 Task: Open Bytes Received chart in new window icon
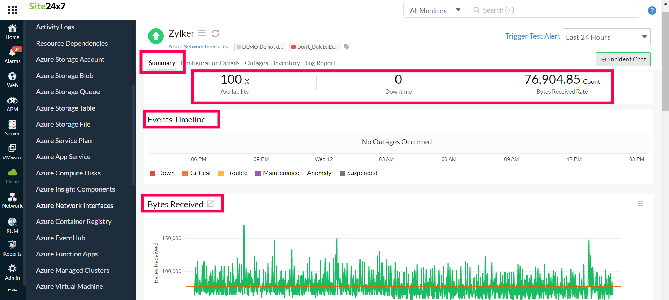pyautogui.click(x=210, y=204)
